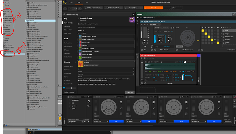
Task: Stop the Bell Reso Noise 5 sampler
Action: coord(145,58)
